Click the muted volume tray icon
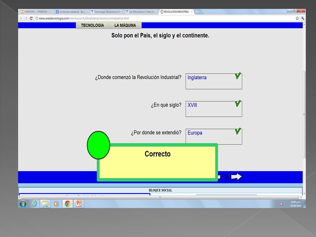The image size is (316, 237). coord(282,204)
